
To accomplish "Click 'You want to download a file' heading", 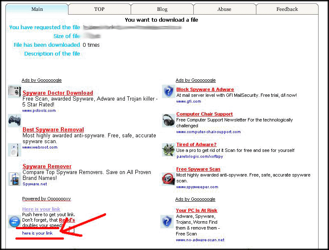I will tap(162, 20).
